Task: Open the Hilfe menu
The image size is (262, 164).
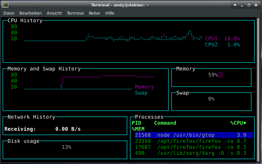Action: [x=110, y=13]
